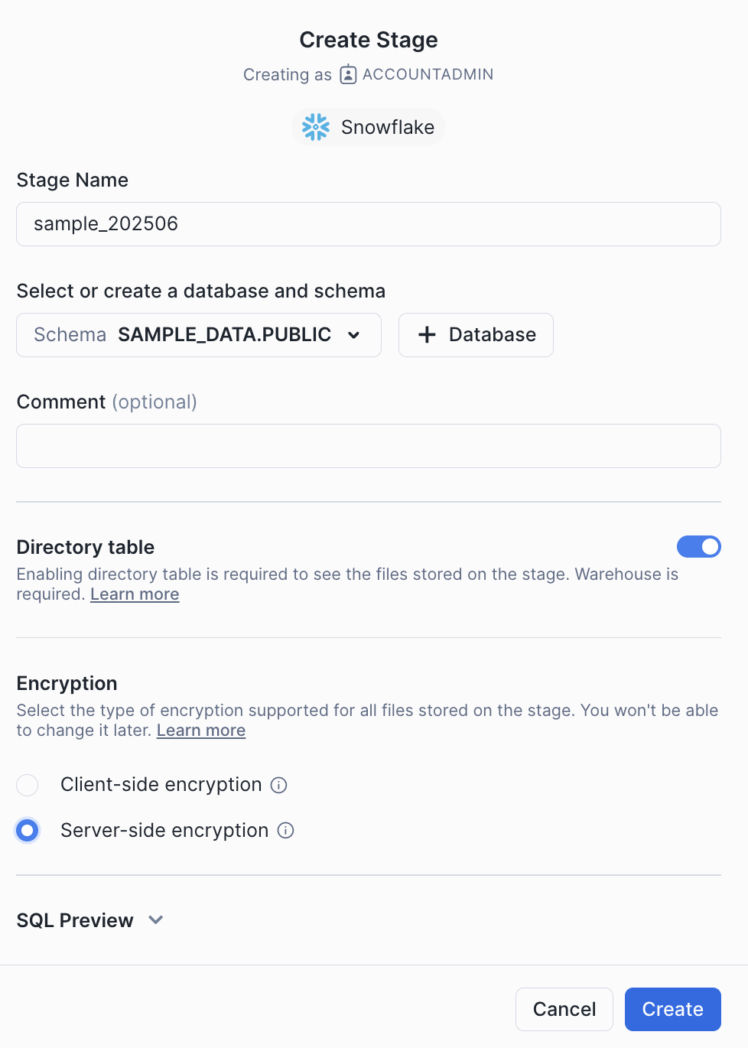Select Client-side encryption radio button
The width and height of the screenshot is (748, 1048).
[28, 785]
